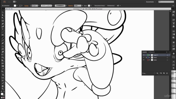
Task: Unlock the head layer padlock
Action: (146, 57)
